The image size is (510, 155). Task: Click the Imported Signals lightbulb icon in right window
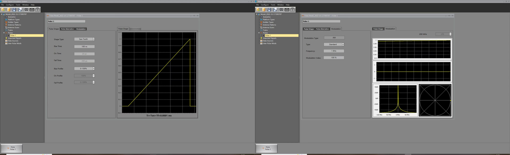[261, 38]
